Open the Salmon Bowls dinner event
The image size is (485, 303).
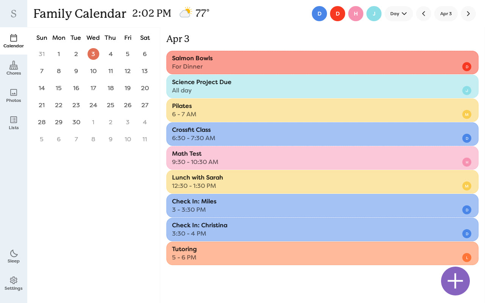point(322,62)
